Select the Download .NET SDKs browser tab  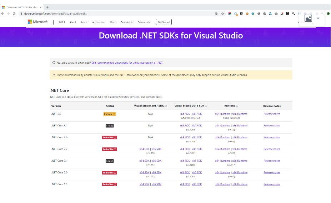pos(22,7)
